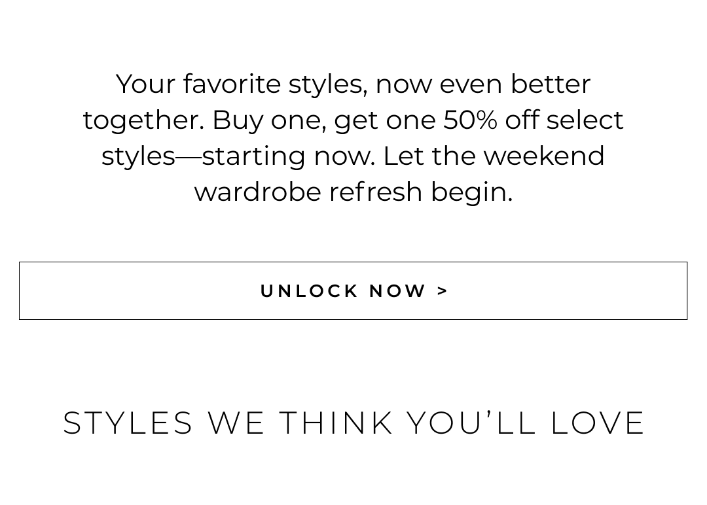Image resolution: width=707 pixels, height=505 pixels.
Task: Click the word YOU'LL in the heading
Action: (x=471, y=423)
